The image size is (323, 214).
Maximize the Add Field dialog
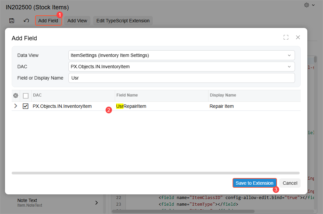[x=286, y=37]
